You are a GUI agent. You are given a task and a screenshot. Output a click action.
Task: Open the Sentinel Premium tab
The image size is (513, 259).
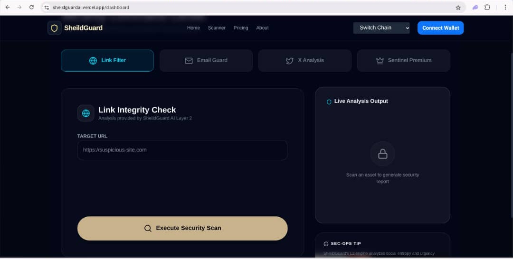pos(404,60)
